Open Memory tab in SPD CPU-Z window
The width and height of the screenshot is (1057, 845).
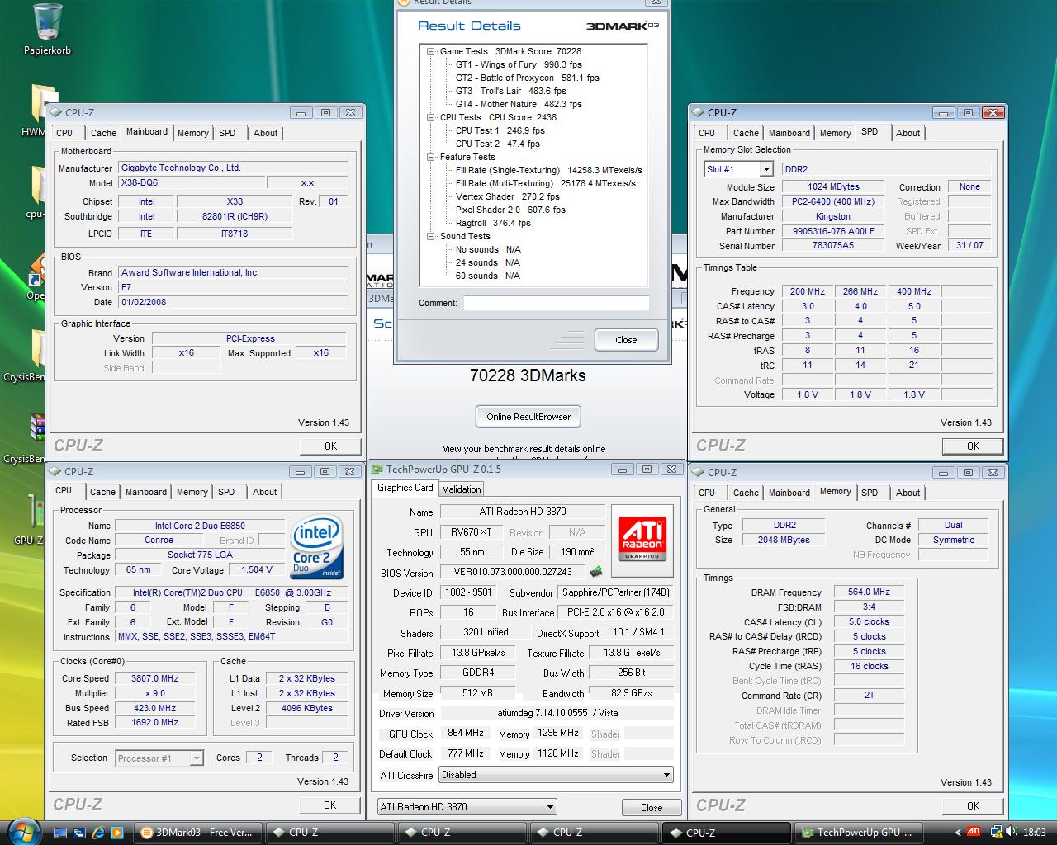[835, 133]
